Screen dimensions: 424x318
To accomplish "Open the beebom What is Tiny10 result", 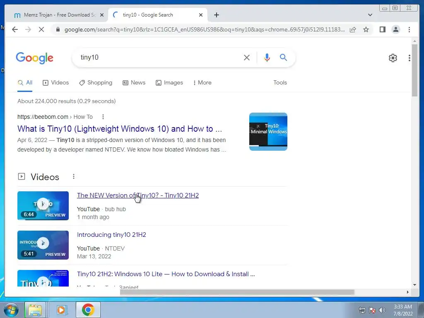I will click(120, 129).
